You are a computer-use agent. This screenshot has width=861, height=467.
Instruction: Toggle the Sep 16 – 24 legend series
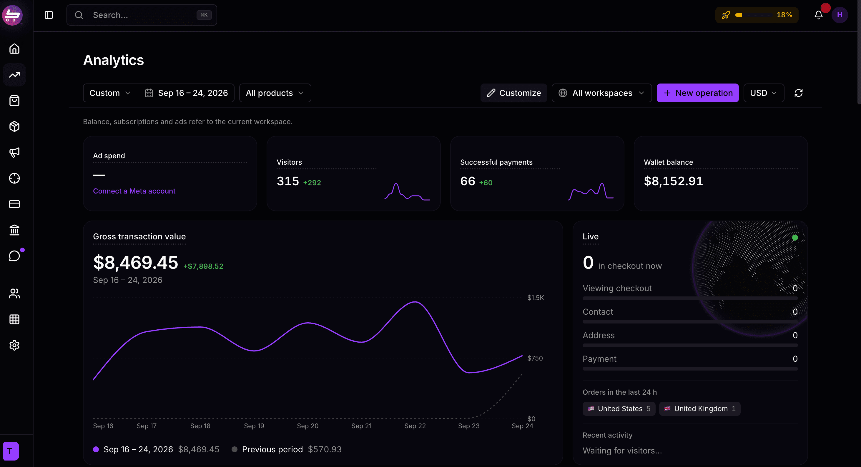[156, 449]
